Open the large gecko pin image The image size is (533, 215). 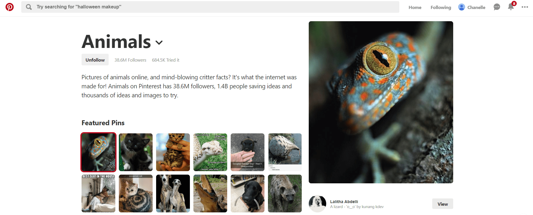[381, 102]
